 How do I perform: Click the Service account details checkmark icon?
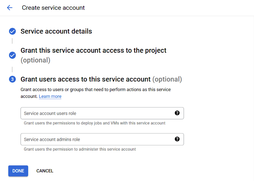pos(12,31)
